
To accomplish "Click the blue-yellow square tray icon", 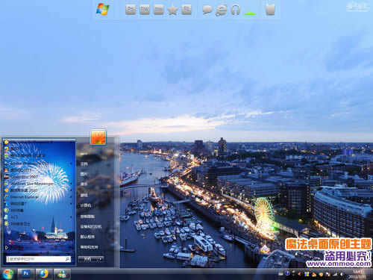I will click(x=307, y=274).
